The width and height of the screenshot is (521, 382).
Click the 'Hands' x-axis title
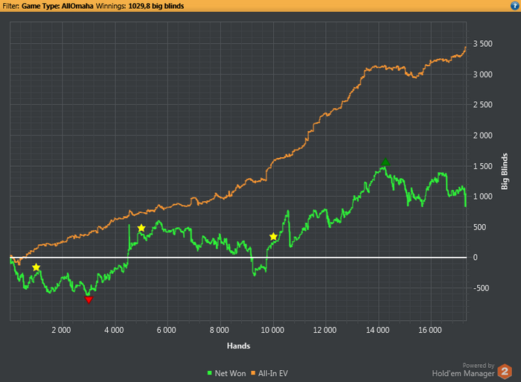(239, 346)
